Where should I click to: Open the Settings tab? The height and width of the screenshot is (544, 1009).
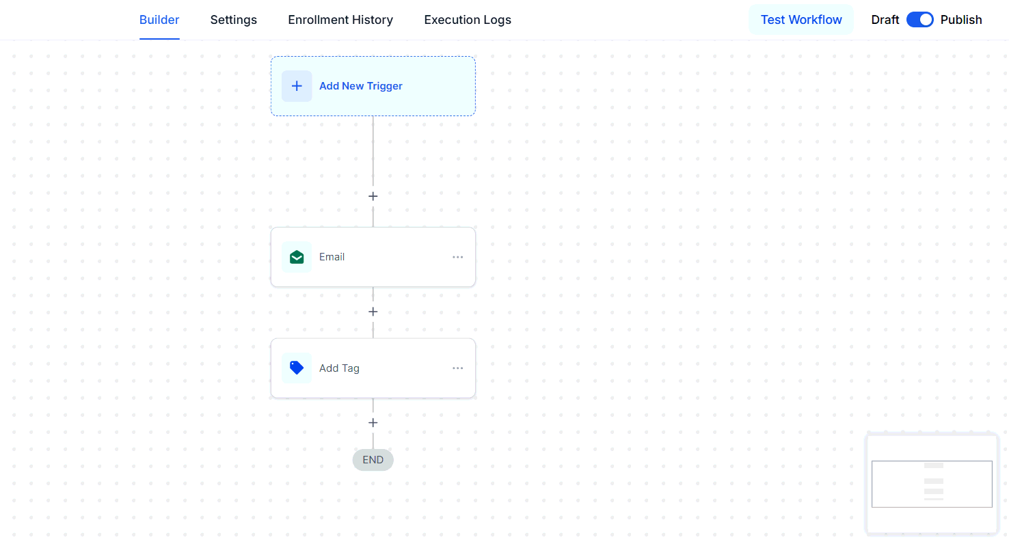233,20
